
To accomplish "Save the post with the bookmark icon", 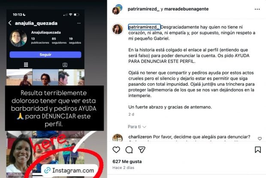I will point(258,150).
